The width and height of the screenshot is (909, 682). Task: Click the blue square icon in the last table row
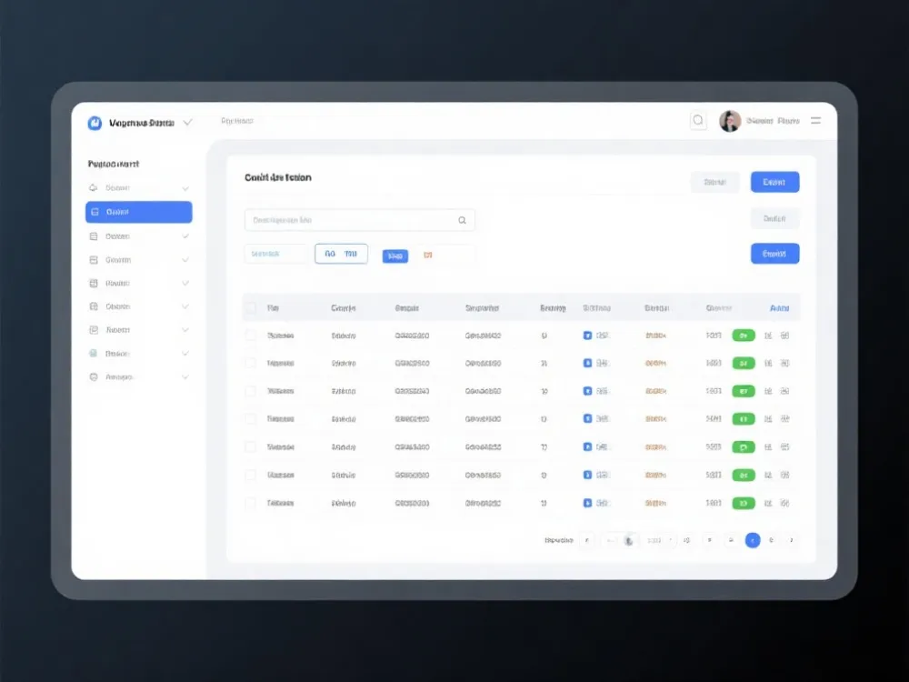click(x=587, y=503)
